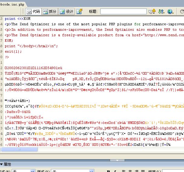Select the bcode.inc.php document tab
This screenshot has height=172, width=184.
tap(12, 5)
